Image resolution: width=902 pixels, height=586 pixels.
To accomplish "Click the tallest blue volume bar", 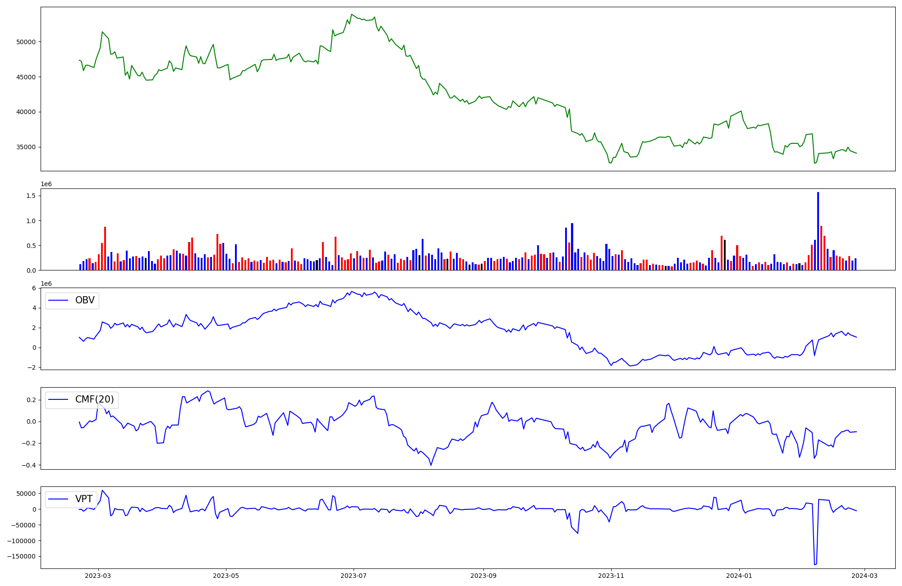I will [x=818, y=230].
